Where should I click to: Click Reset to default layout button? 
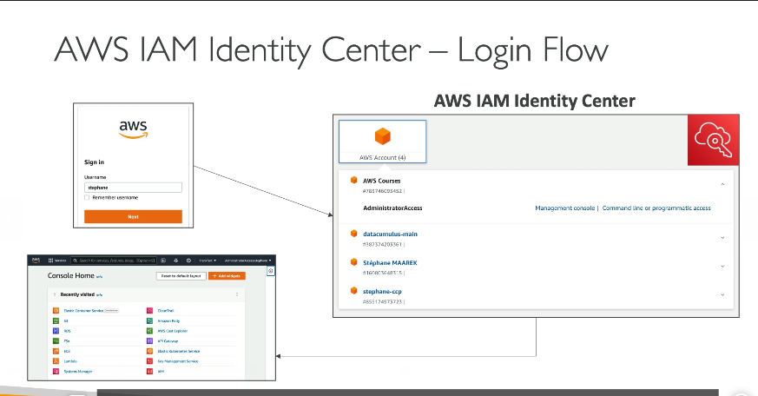coord(181,275)
